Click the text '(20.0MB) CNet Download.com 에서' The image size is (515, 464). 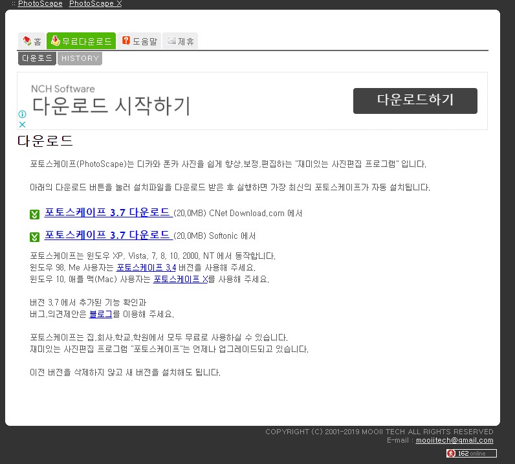(x=238, y=214)
